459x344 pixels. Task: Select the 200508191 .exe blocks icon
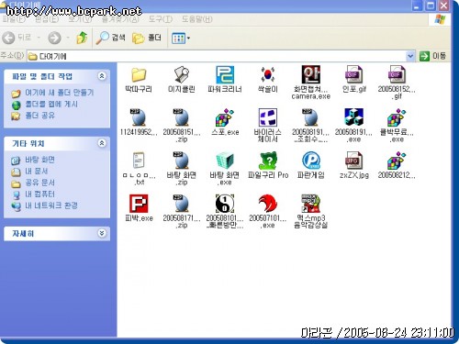click(x=354, y=117)
